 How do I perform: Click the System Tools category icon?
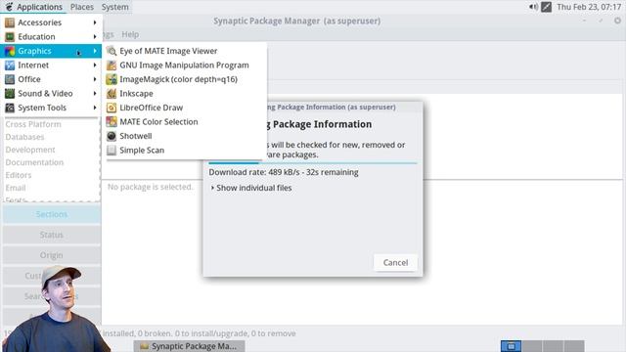10,108
